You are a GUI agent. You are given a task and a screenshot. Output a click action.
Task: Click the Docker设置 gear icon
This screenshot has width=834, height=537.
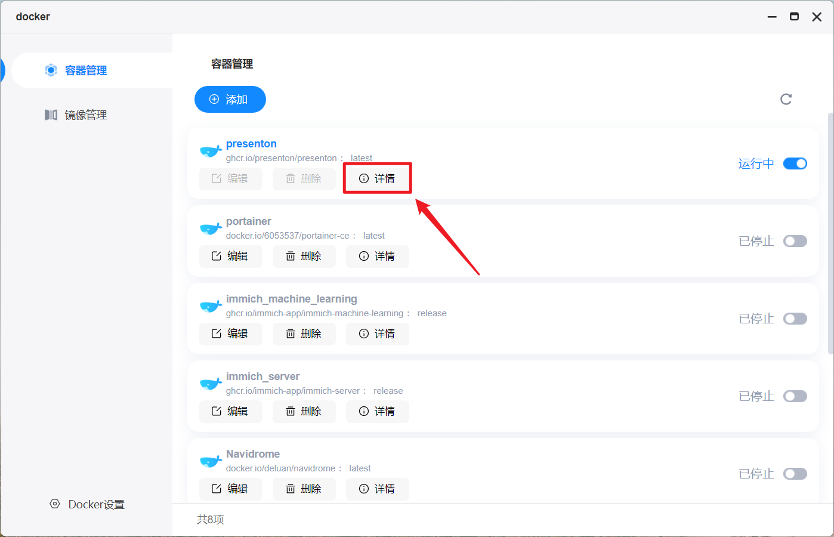coord(55,504)
